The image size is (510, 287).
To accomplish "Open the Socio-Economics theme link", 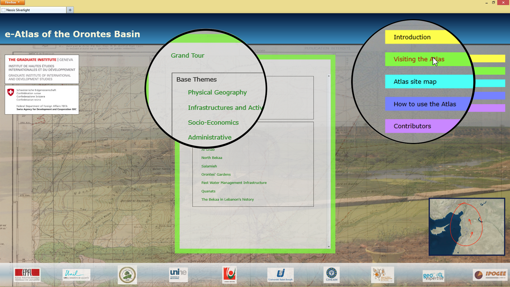I will tap(213, 123).
